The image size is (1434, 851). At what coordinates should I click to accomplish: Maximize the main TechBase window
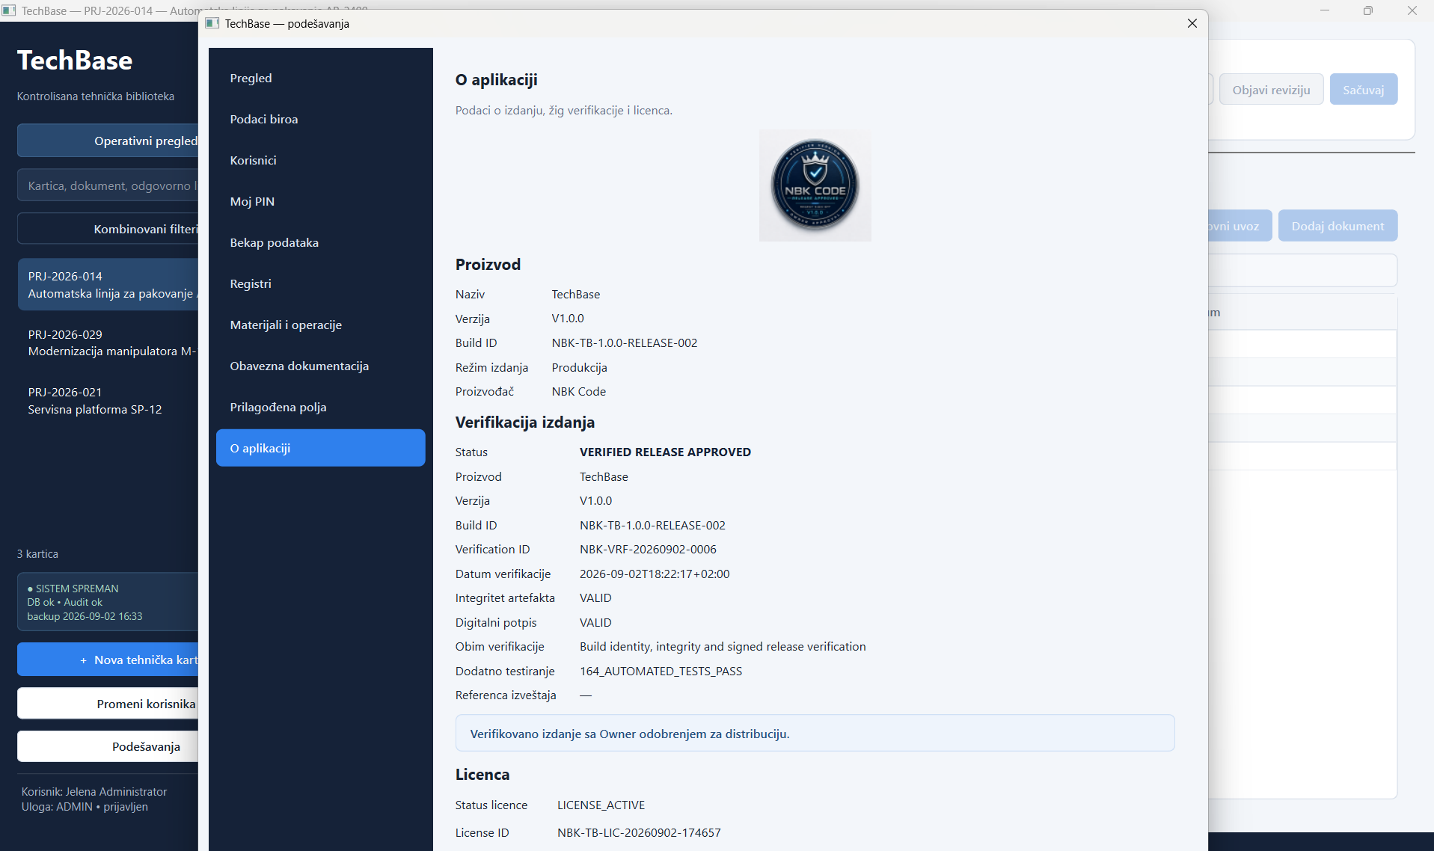tap(1367, 10)
